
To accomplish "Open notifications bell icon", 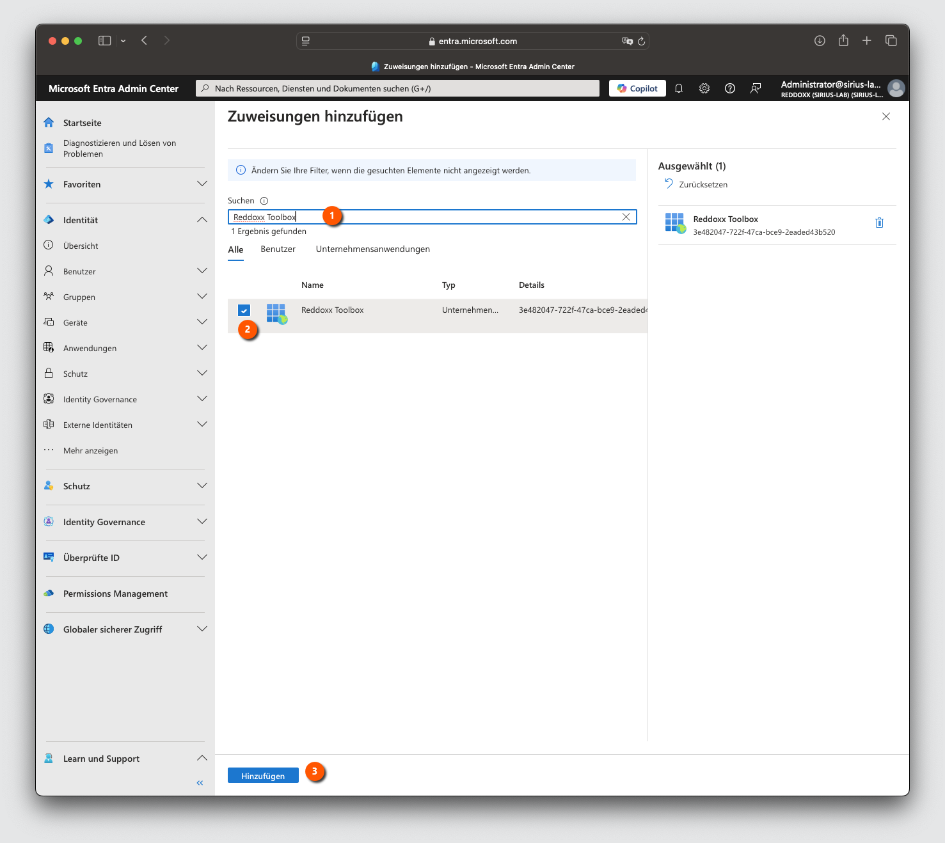I will pos(679,88).
